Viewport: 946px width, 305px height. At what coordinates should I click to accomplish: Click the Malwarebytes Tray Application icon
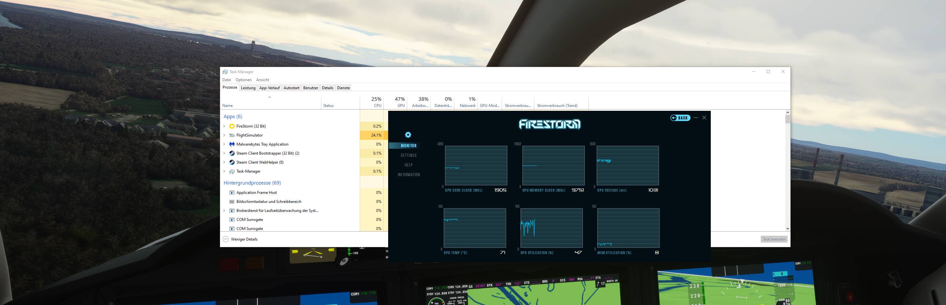click(232, 144)
